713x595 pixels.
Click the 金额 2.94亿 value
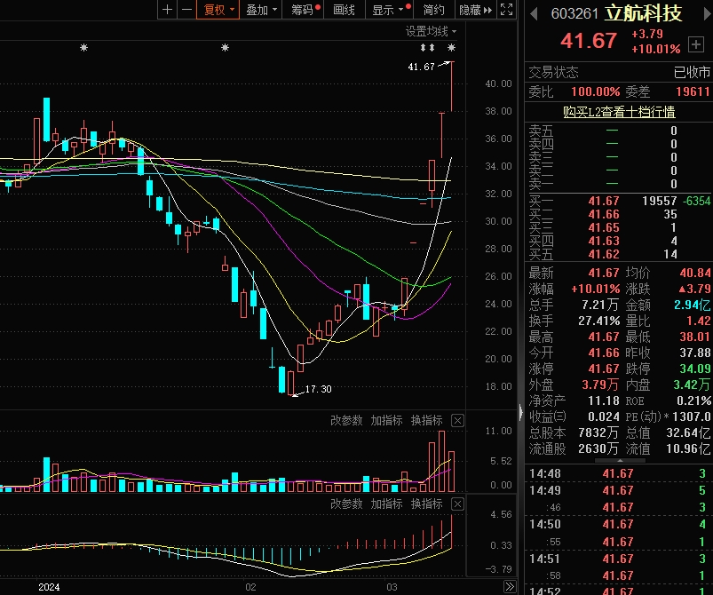tap(692, 305)
